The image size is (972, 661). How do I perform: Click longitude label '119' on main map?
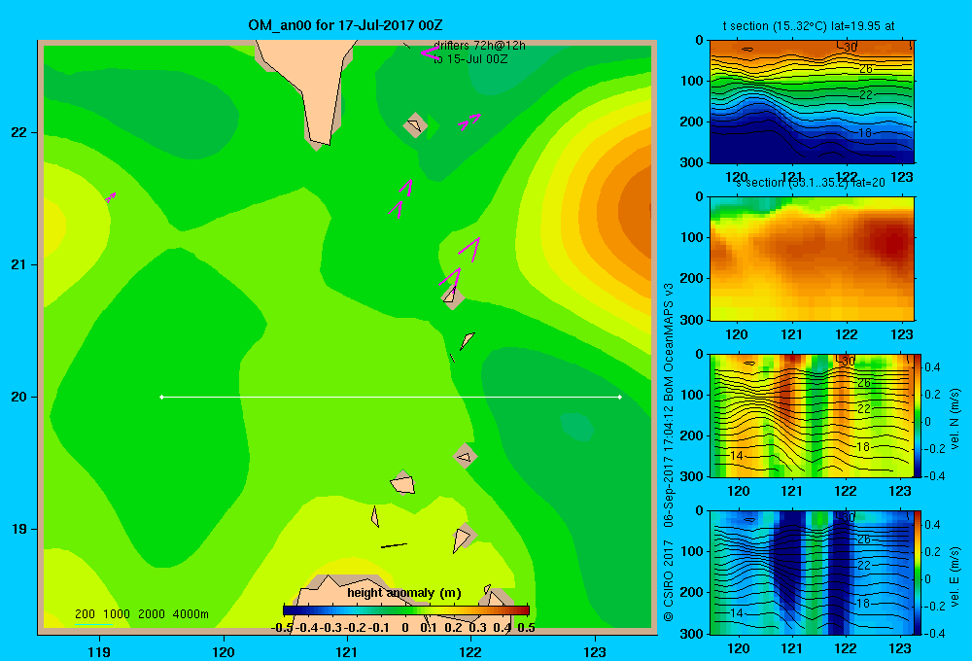pyautogui.click(x=100, y=651)
